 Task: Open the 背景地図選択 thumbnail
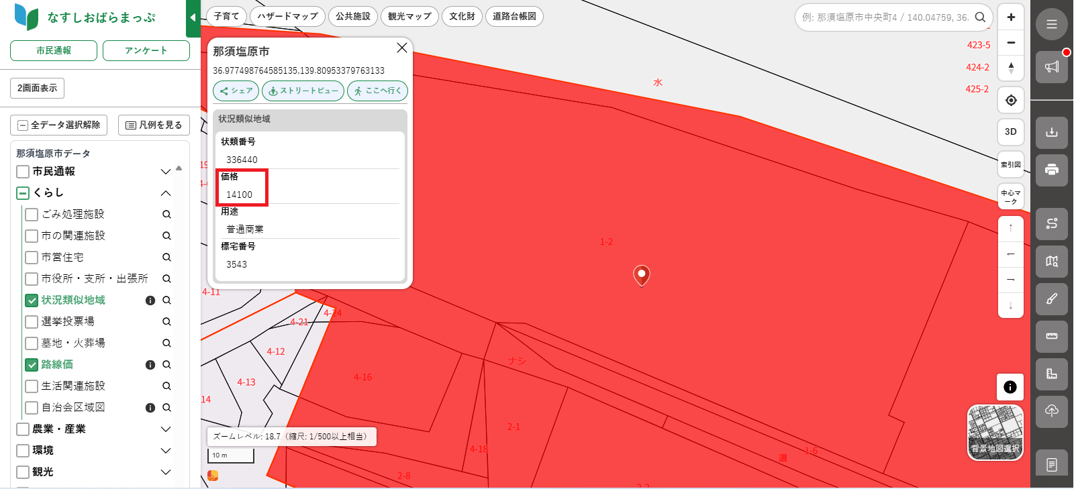(995, 433)
